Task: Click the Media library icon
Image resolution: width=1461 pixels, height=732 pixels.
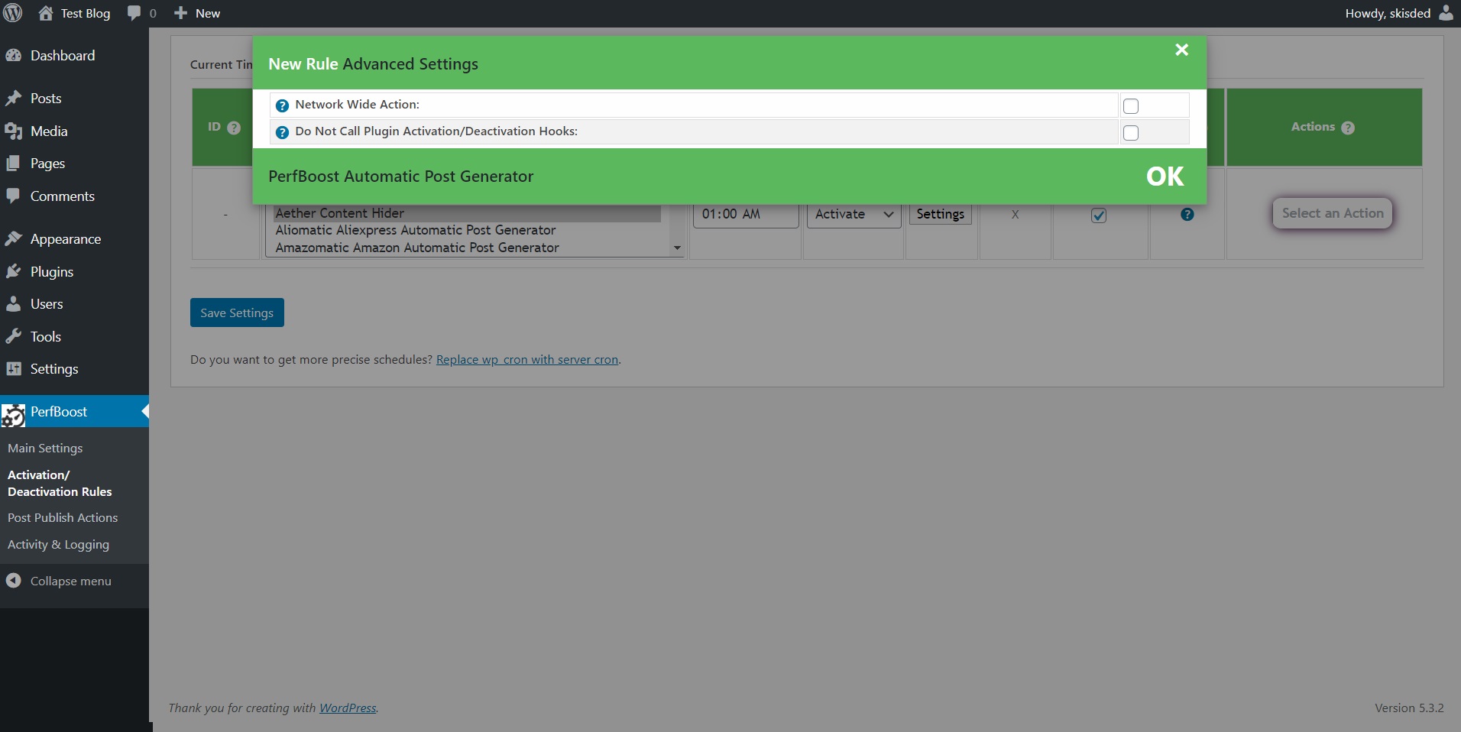Action: point(14,131)
